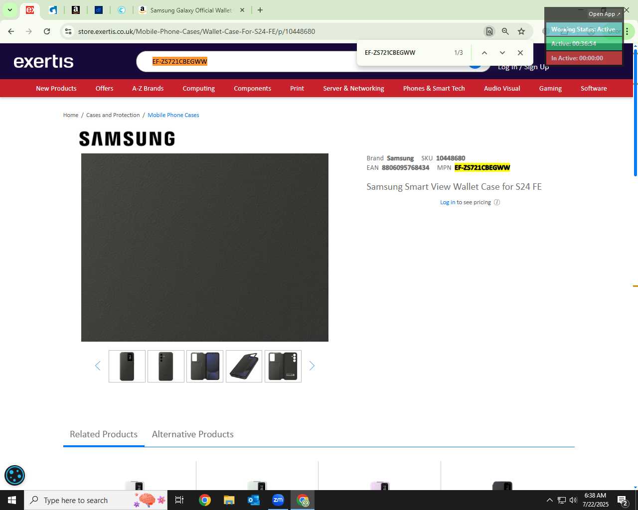Open the Server & Networking menu
The width and height of the screenshot is (638, 510).
[353, 88]
